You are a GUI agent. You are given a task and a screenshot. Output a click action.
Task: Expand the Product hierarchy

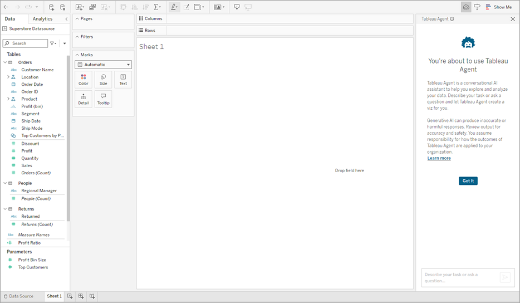click(8, 99)
